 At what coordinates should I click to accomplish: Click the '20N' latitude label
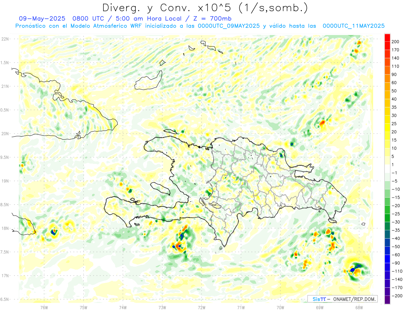(x=5, y=134)
